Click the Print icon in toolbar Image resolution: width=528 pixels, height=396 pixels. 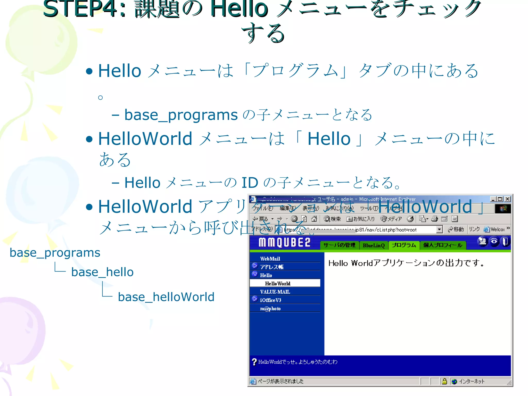[x=435, y=219]
